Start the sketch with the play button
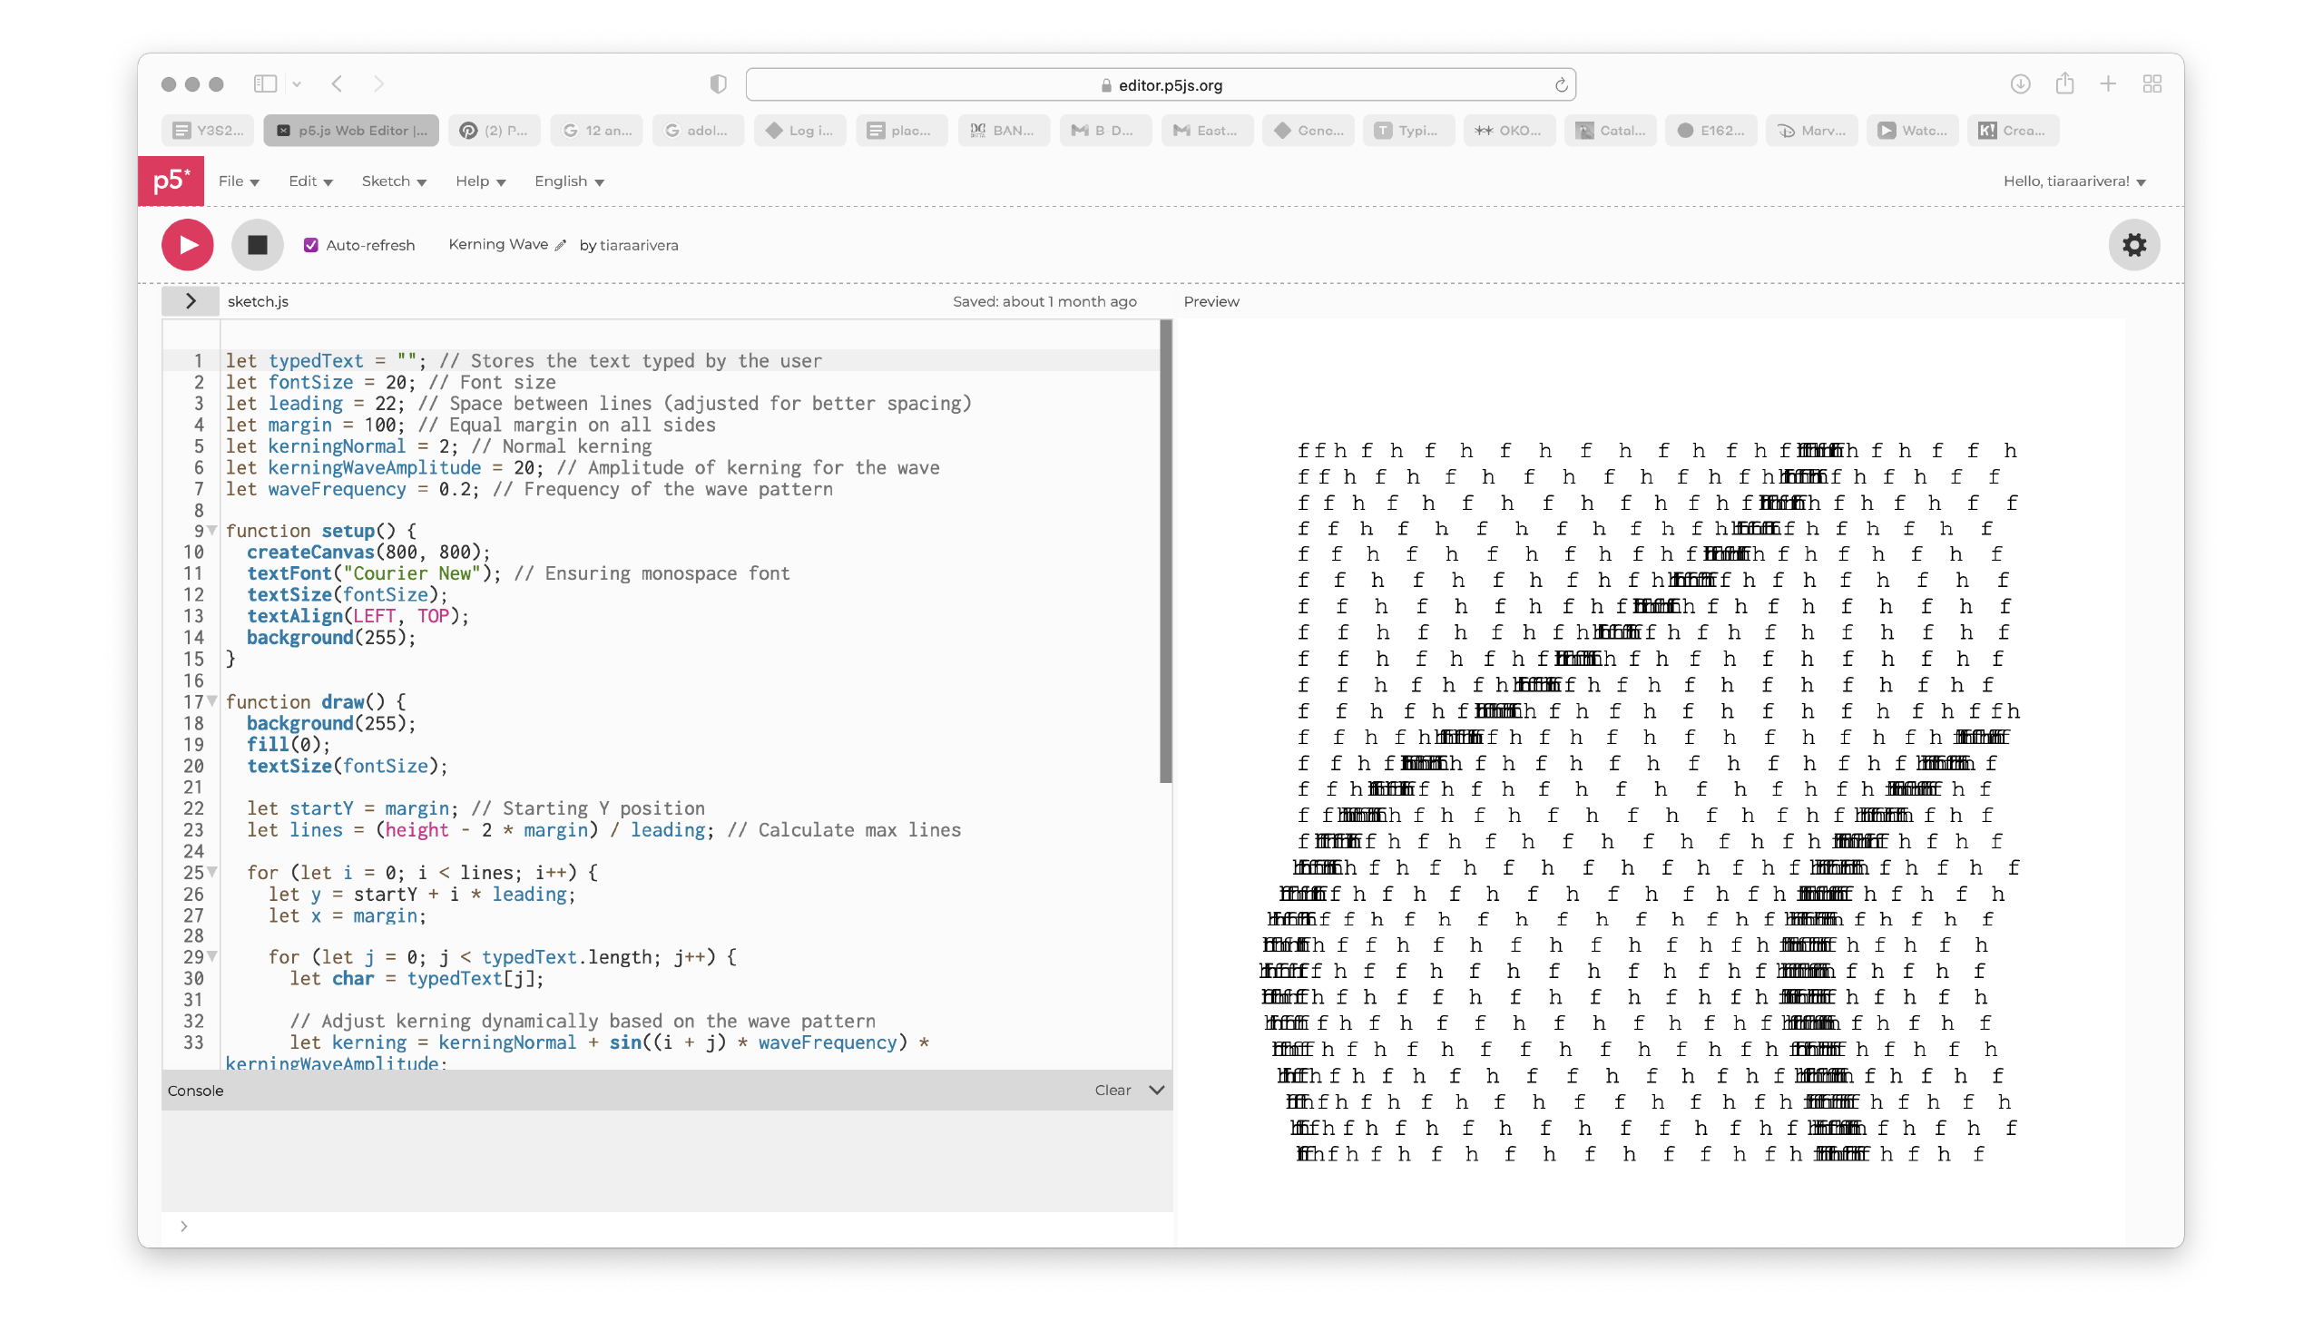This screenshot has height=1321, width=2323. click(x=188, y=245)
